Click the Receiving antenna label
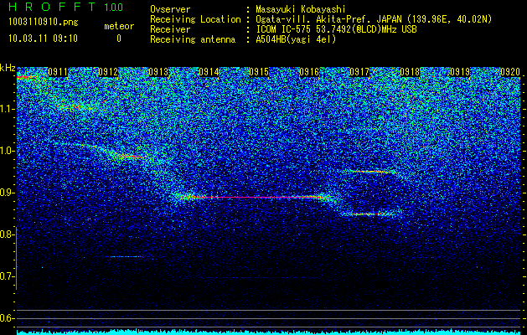This screenshot has width=527, height=335. [193, 39]
